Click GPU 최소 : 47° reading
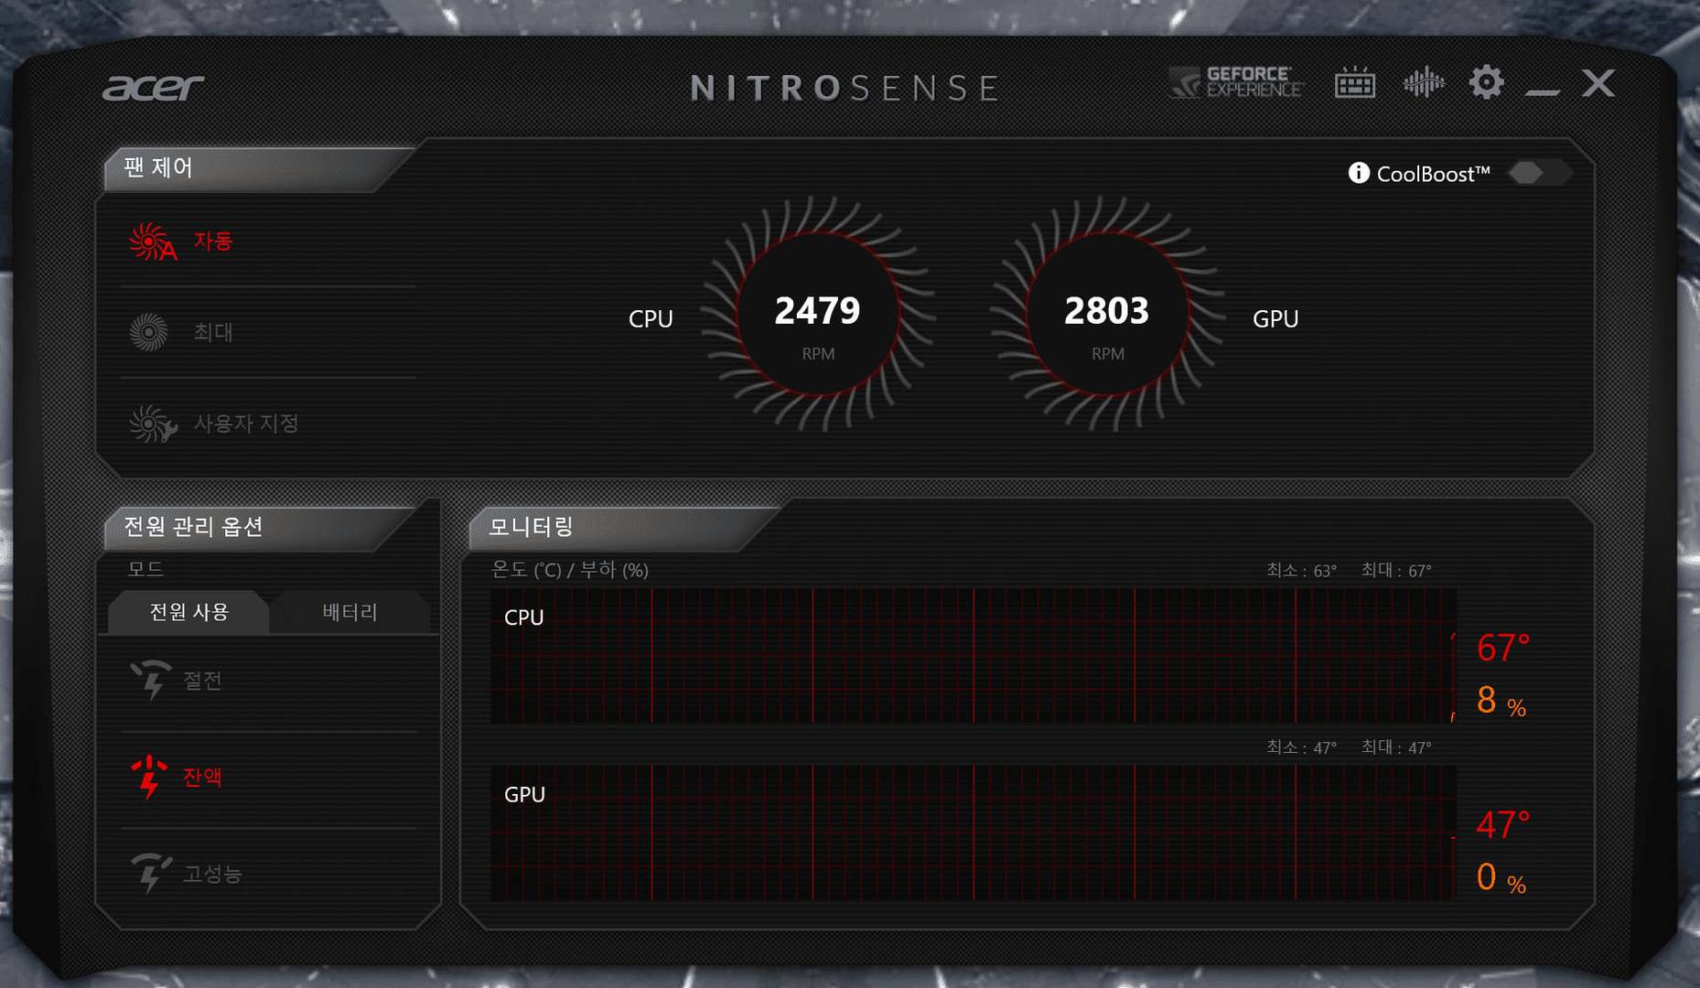 click(x=1301, y=747)
